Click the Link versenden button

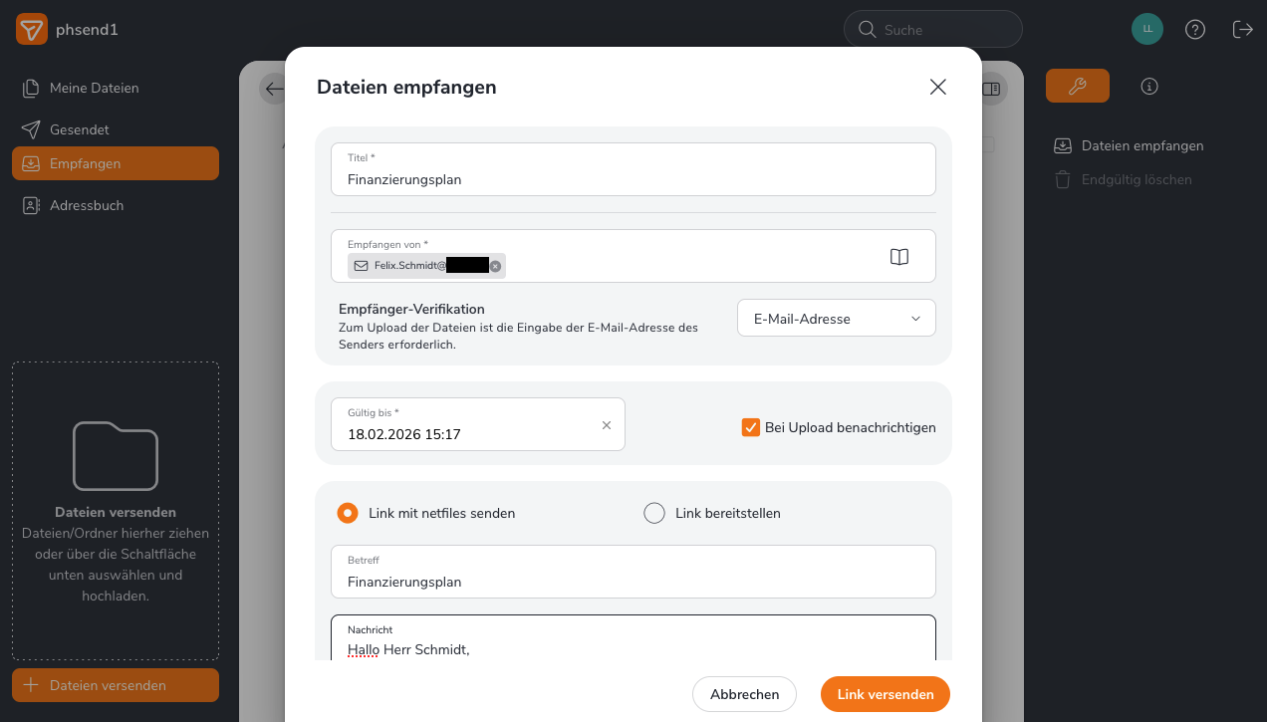click(x=885, y=694)
